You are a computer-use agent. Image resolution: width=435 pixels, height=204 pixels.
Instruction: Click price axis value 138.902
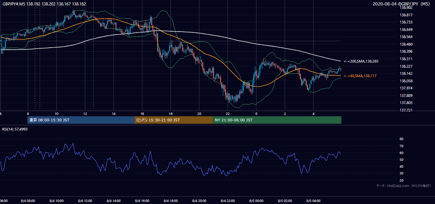(406, 7)
